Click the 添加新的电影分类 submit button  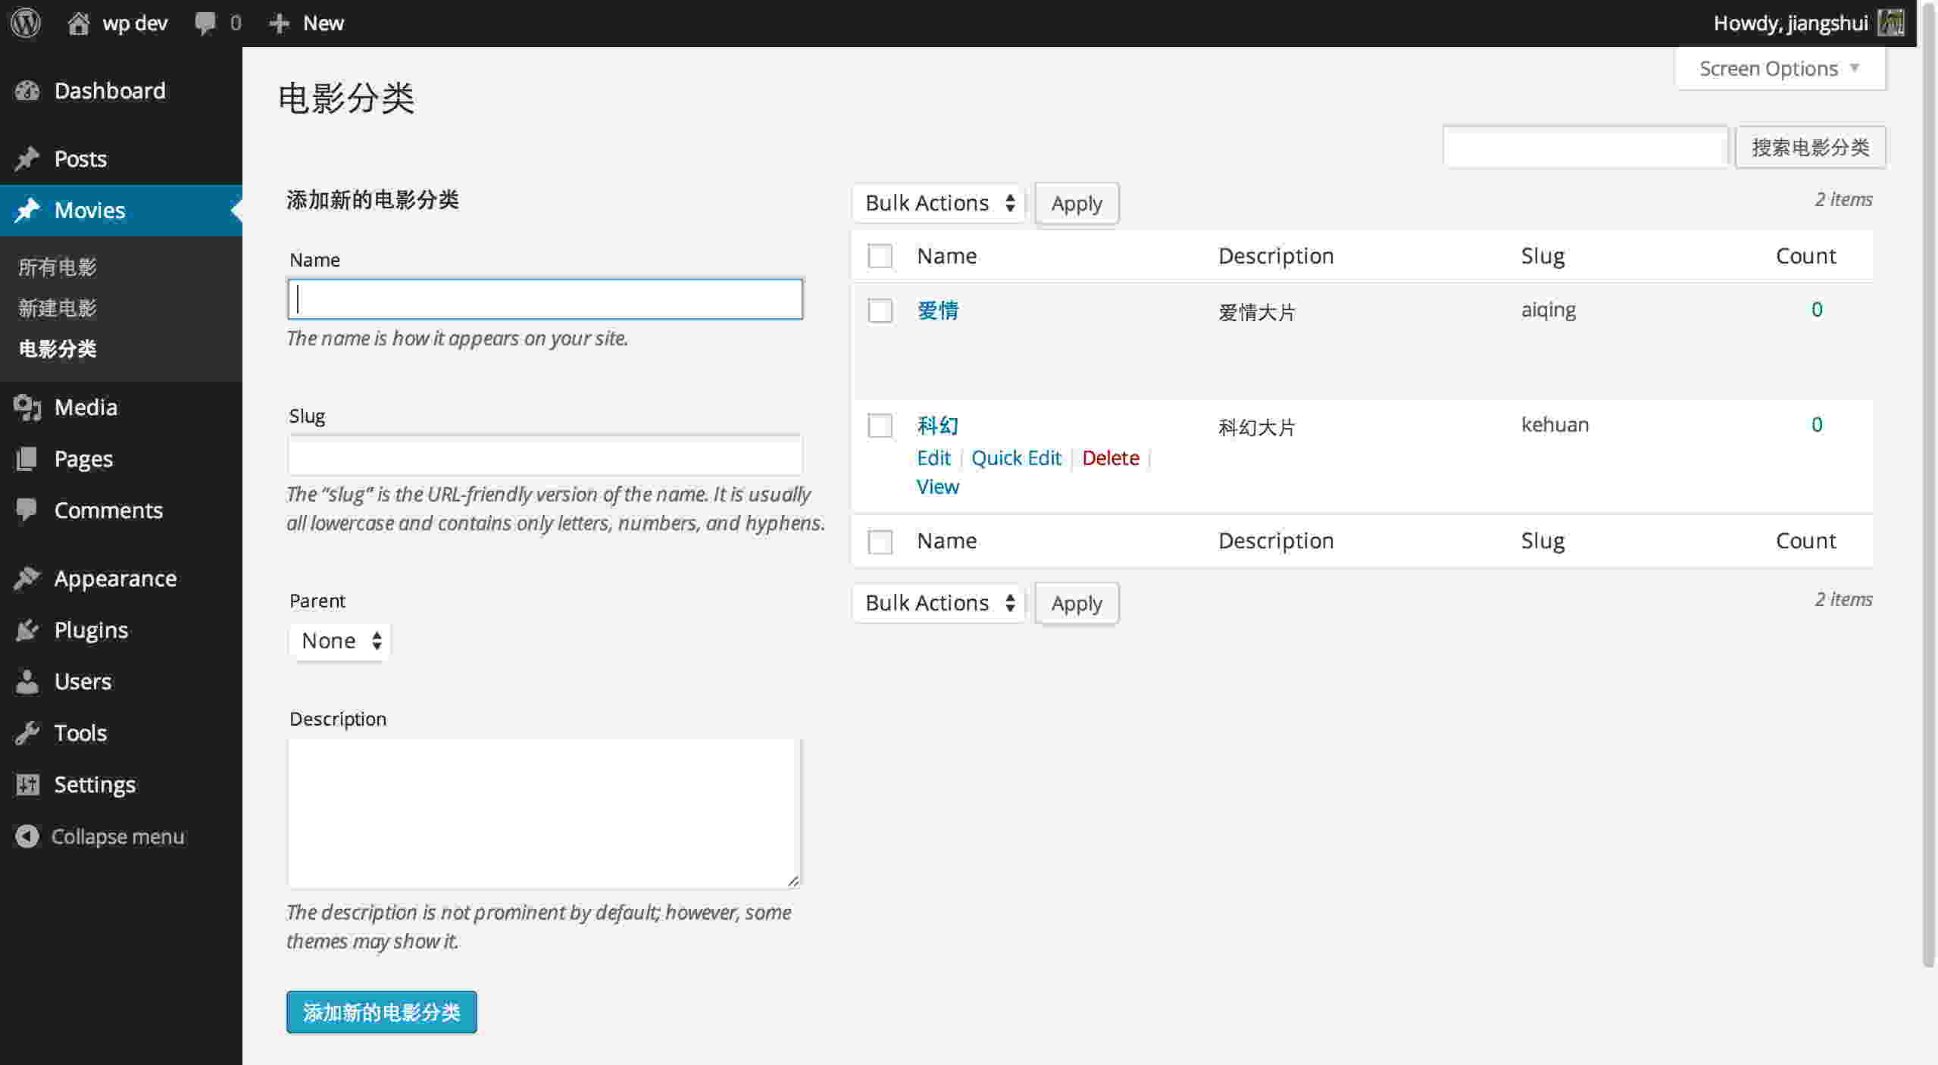pos(382,1013)
